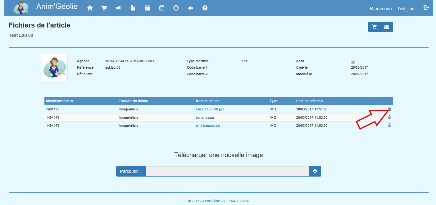This screenshot has height=205, width=436.
Task: Toggle the Actif checkbox
Action: (353, 62)
